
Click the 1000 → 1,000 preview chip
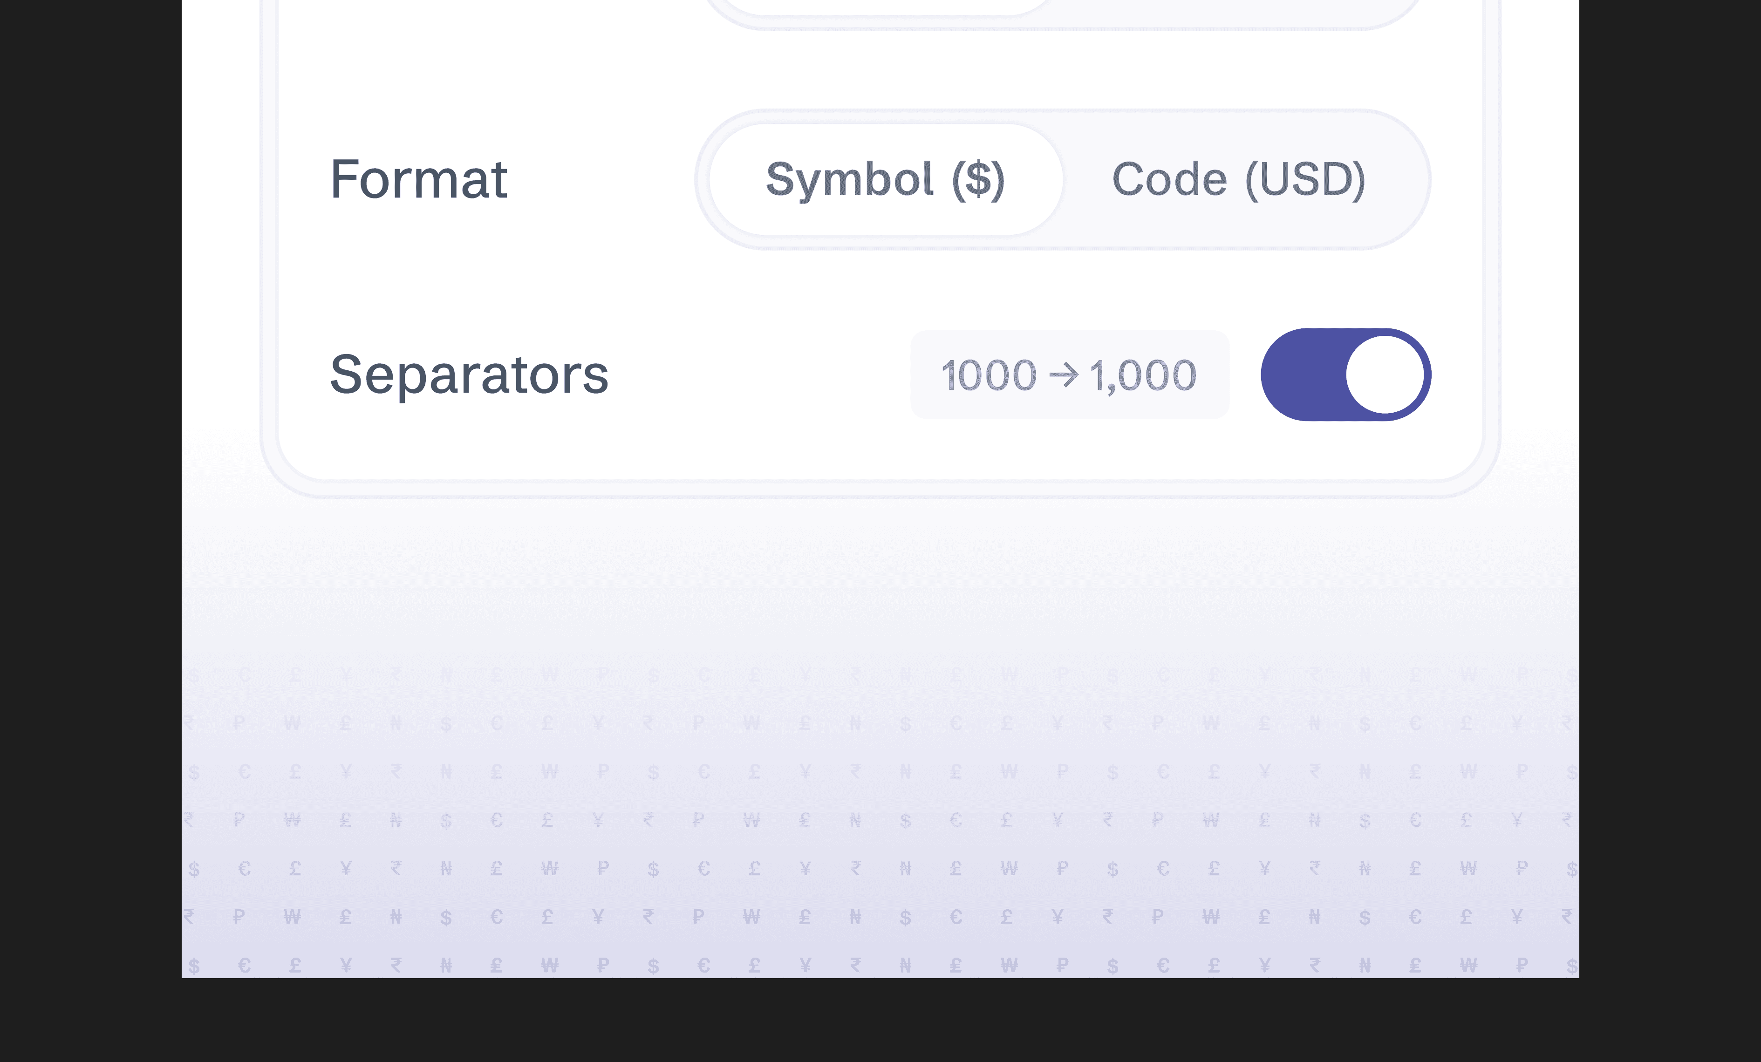(1070, 374)
